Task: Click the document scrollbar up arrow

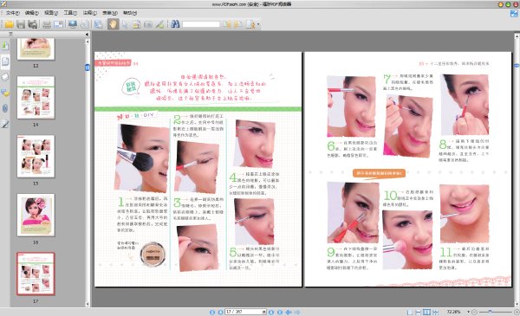Action: (x=517, y=35)
